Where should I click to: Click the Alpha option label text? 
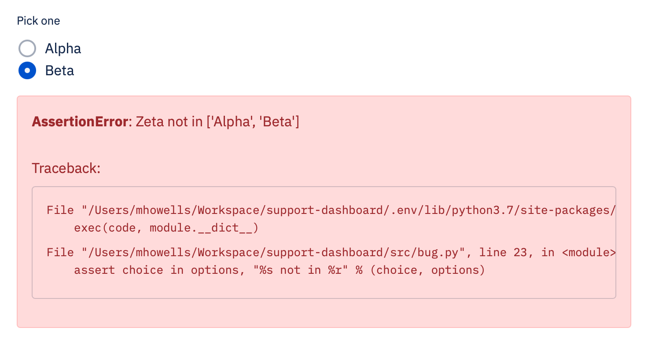coord(63,48)
